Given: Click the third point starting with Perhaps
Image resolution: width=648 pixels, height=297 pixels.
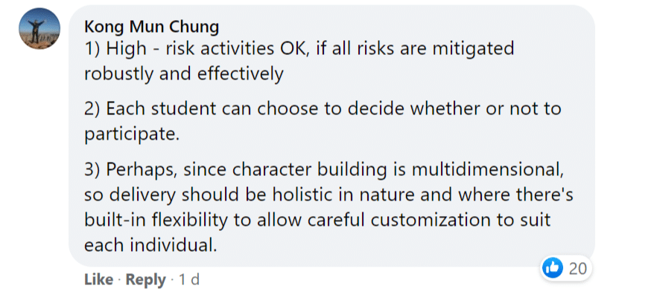Looking at the screenshot, I should [328, 209].
